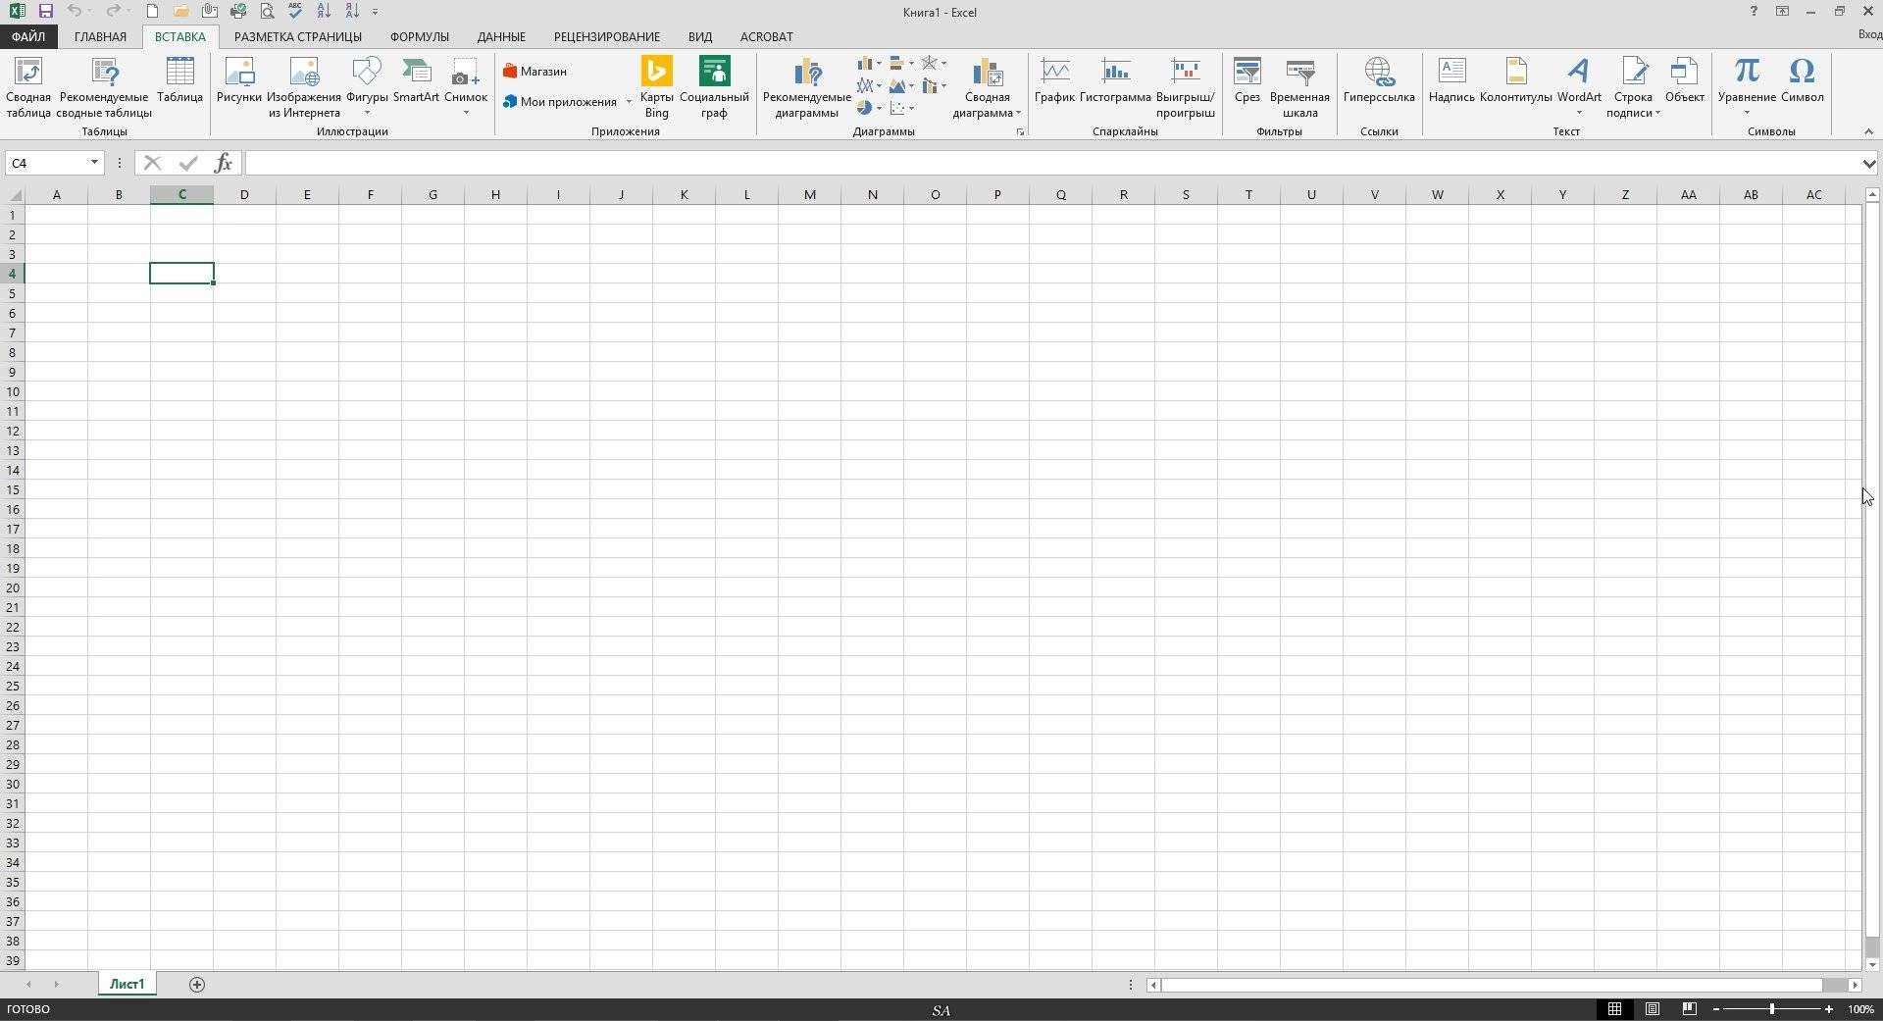Switch to Normal view in status bar
The height and width of the screenshot is (1021, 1883).
[x=1614, y=1009]
